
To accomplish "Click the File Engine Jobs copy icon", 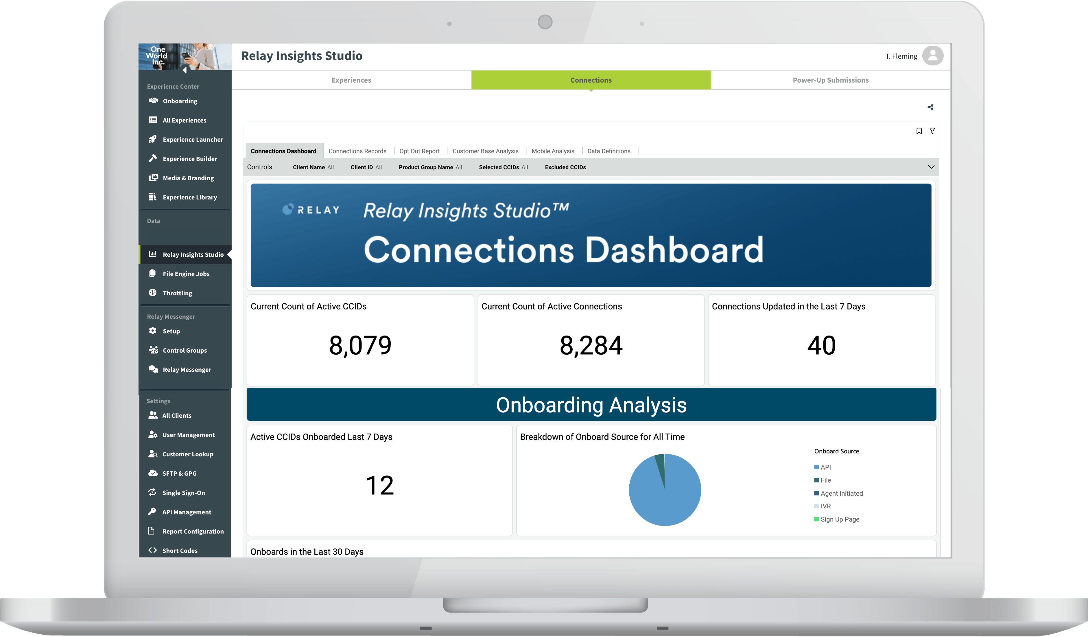I will 152,273.
